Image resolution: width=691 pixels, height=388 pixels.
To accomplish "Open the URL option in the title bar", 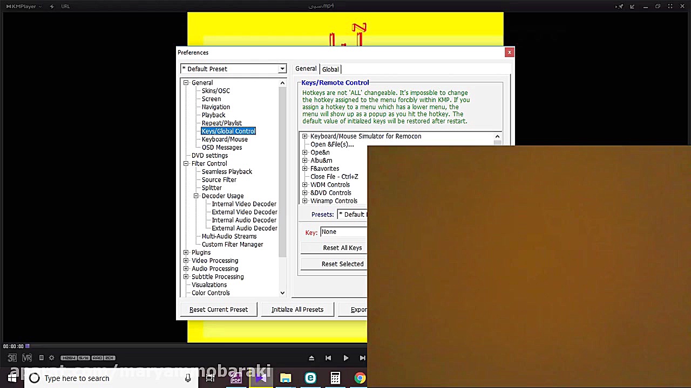I will pyautogui.click(x=65, y=6).
